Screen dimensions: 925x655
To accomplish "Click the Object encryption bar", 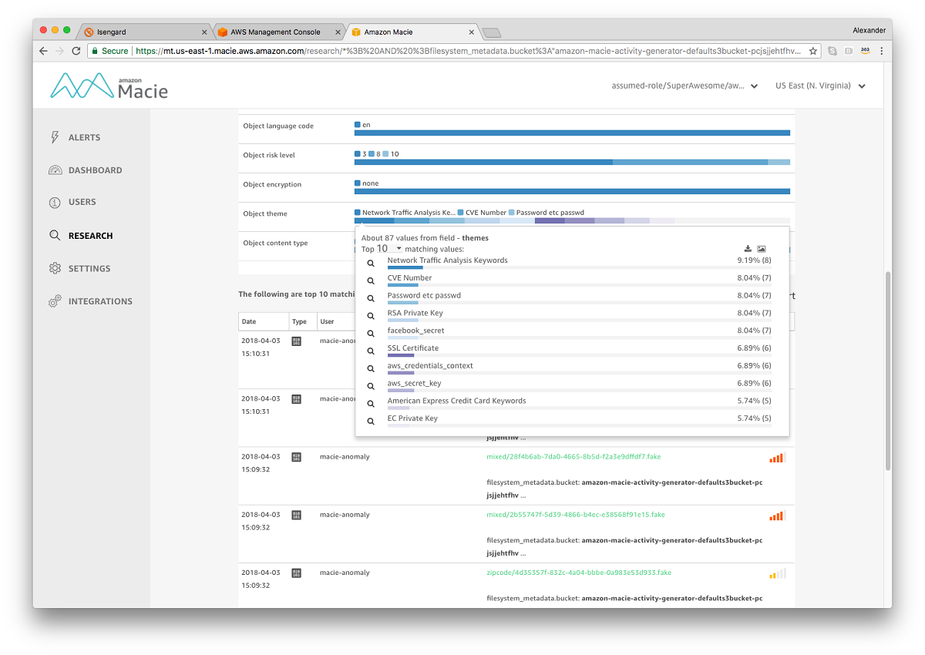I will tap(572, 192).
